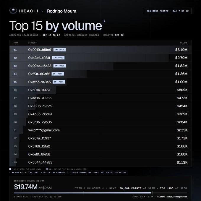Select account 0x287a...f5937
This screenshot has height=201, width=201.
click(x=40, y=138)
